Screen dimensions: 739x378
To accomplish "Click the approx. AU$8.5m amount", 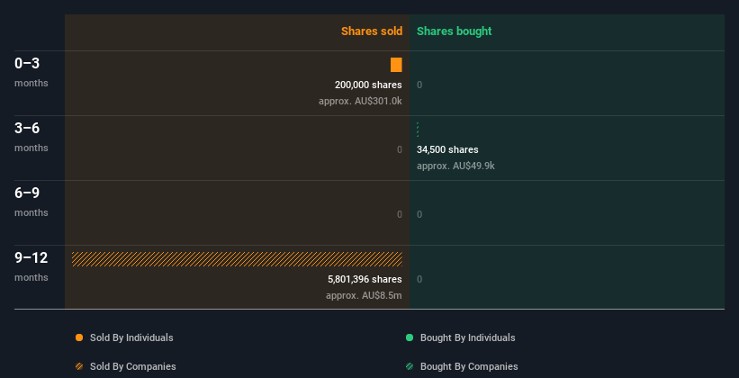I will (x=364, y=295).
